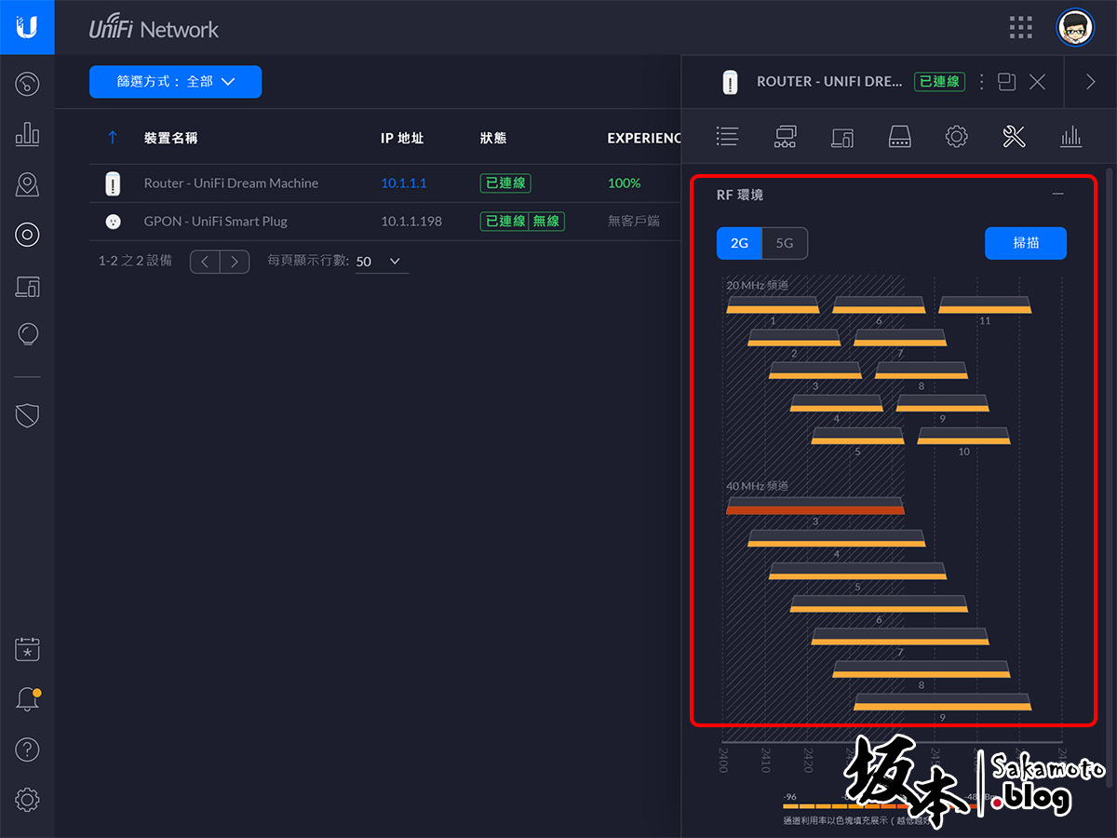The height and width of the screenshot is (838, 1117).
Task: Click the 100% experience value
Action: 624,183
